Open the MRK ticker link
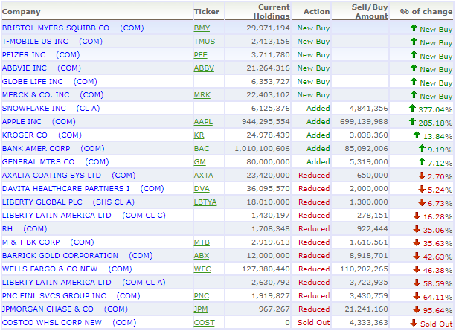The height and width of the screenshot is (331, 456). [x=202, y=95]
